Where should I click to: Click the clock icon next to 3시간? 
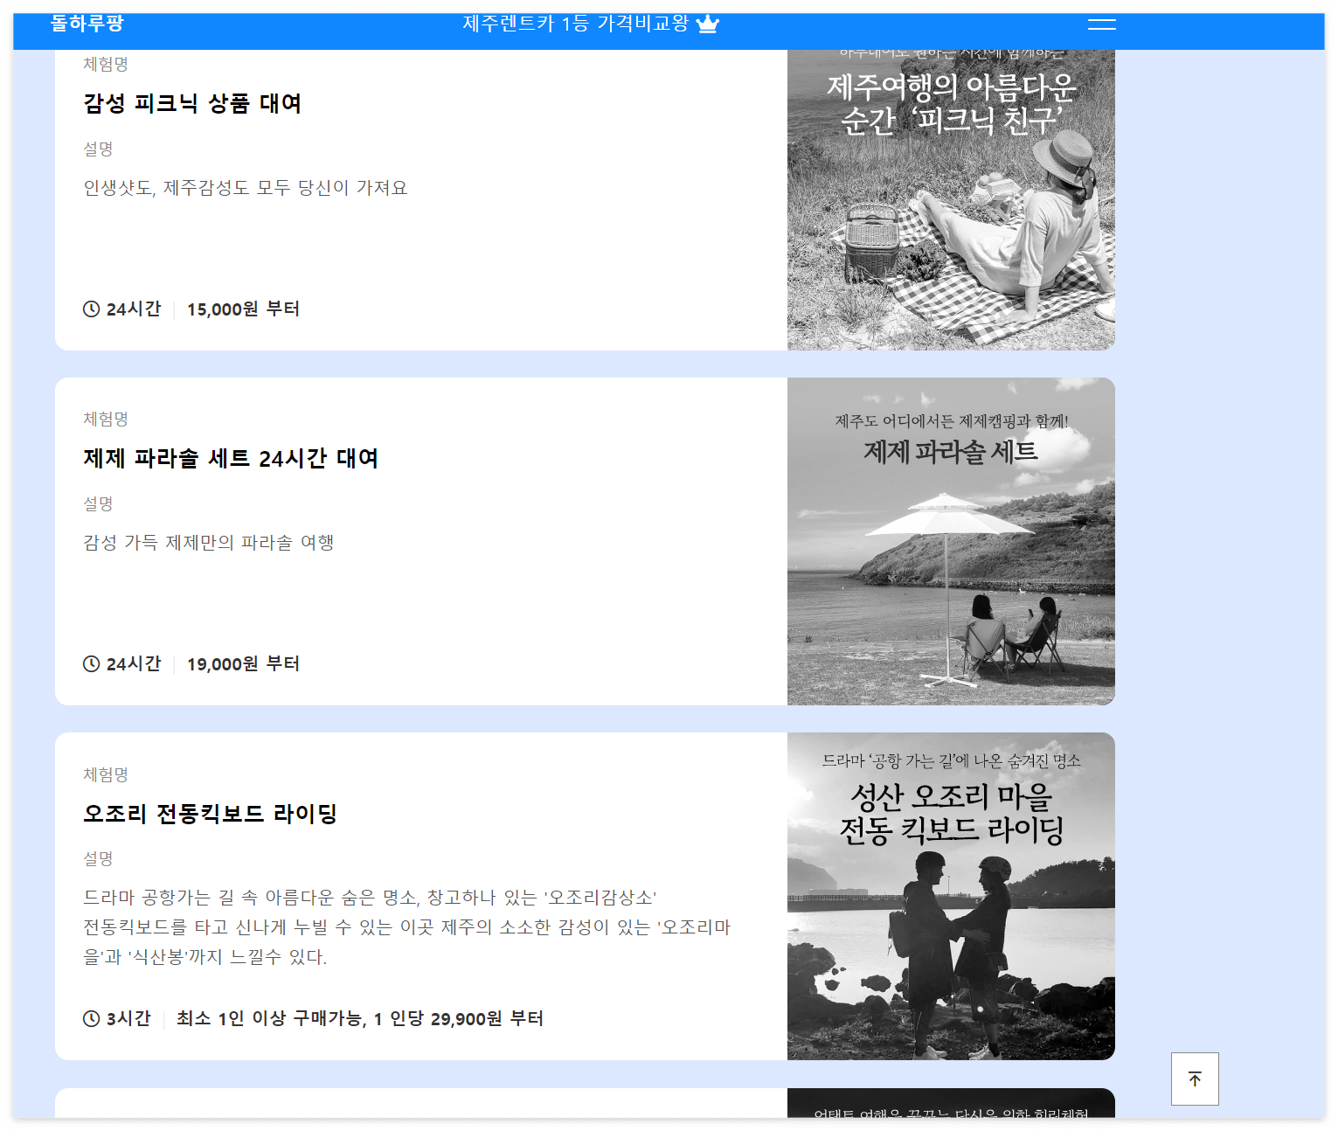click(90, 1018)
